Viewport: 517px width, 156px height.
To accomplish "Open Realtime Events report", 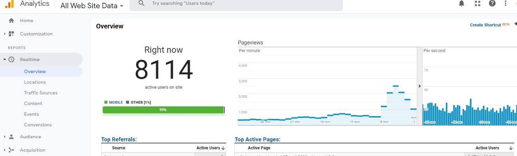I will (32, 114).
